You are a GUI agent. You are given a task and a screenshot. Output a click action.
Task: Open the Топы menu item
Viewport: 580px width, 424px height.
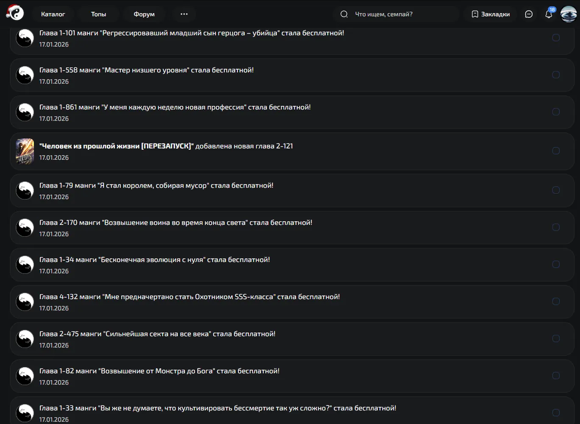[98, 14]
